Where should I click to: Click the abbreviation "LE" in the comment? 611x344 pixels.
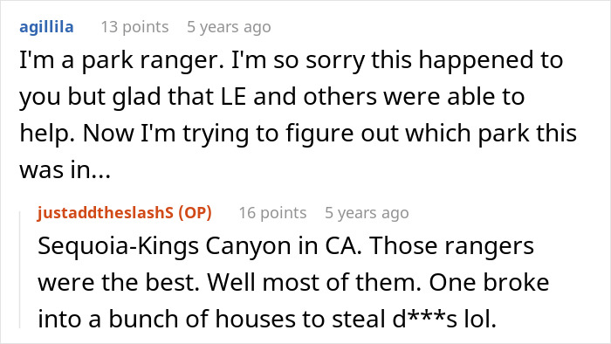pos(234,97)
